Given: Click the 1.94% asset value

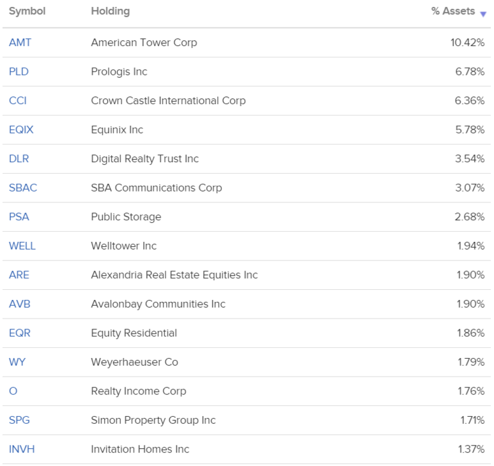Looking at the screenshot, I should click(x=471, y=246).
